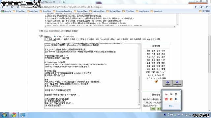Insert the XD emoticon text
The height and width of the screenshot is (118, 211).
tap(157, 72)
